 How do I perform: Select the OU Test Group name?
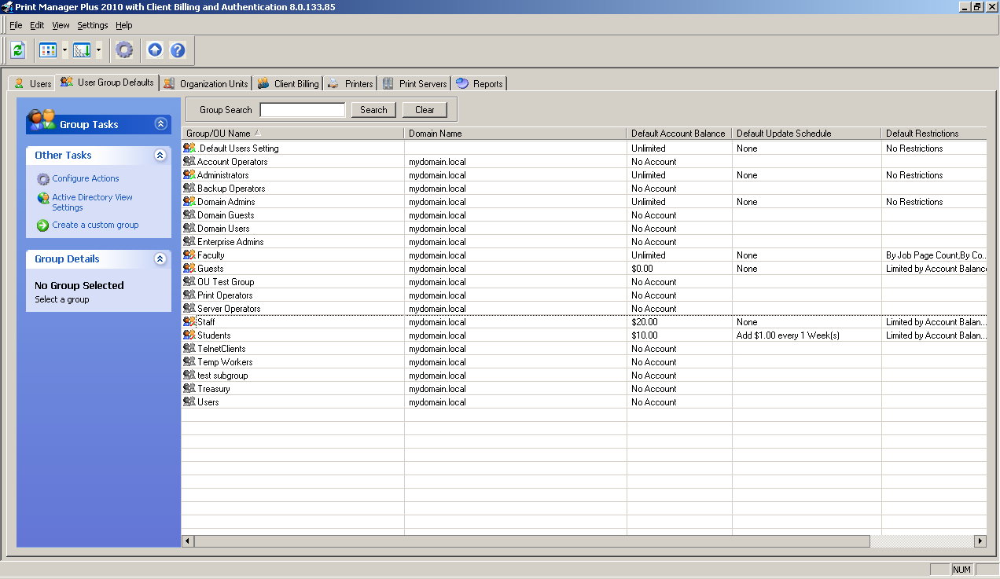coord(226,282)
